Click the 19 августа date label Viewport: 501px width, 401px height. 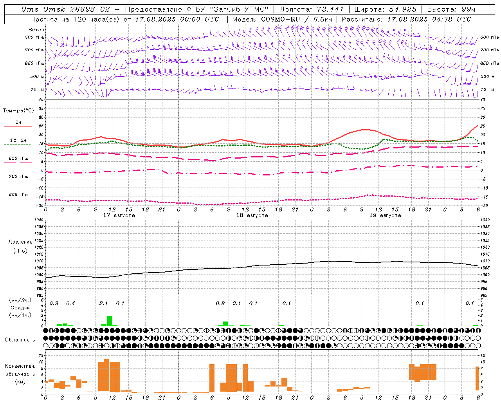[385, 215]
